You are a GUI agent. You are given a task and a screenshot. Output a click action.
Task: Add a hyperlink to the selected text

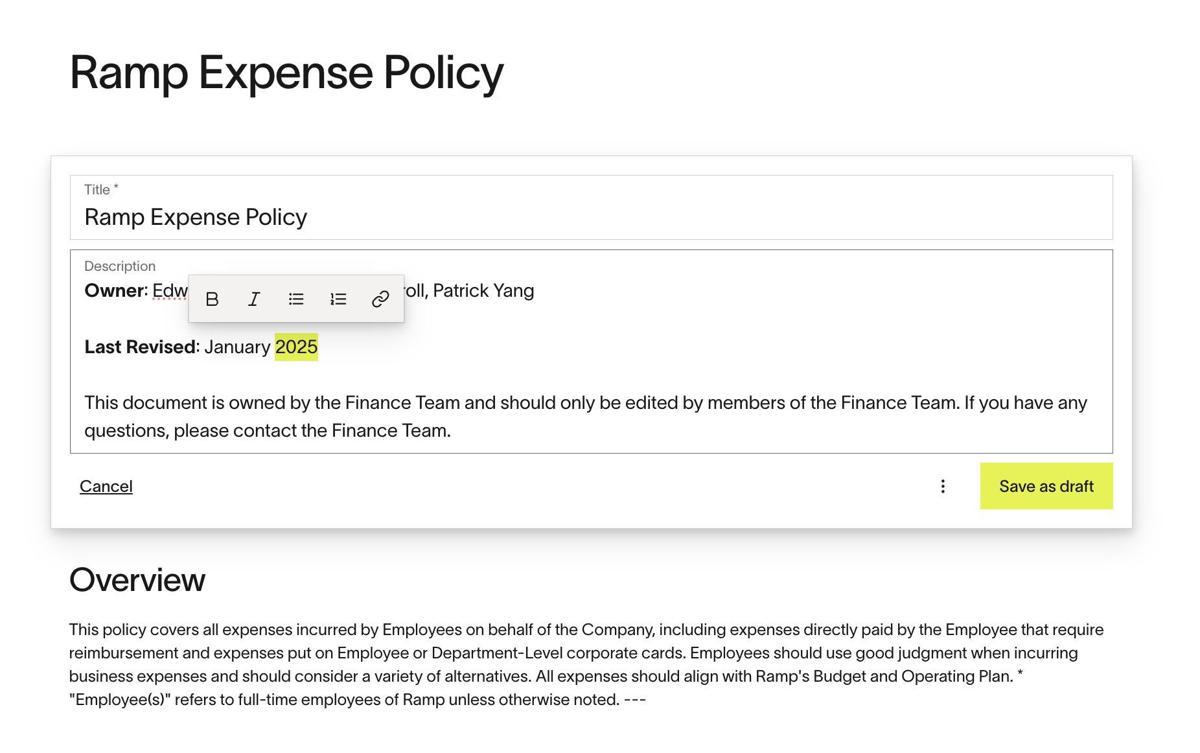coord(380,299)
